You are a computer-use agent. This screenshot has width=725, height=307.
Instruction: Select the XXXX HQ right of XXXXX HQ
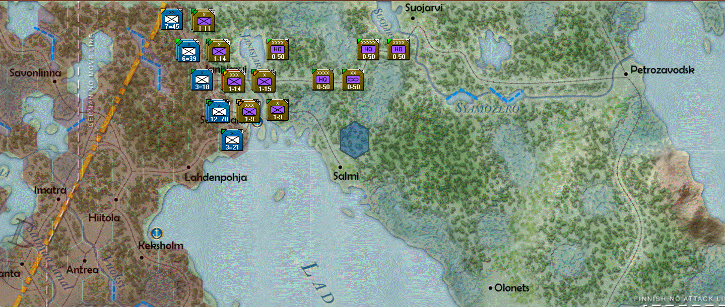399,49
